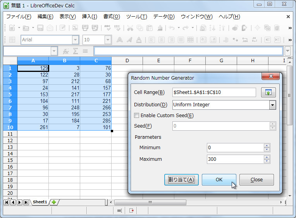Click the Spelling check ABC icon

click(x=108, y=28)
